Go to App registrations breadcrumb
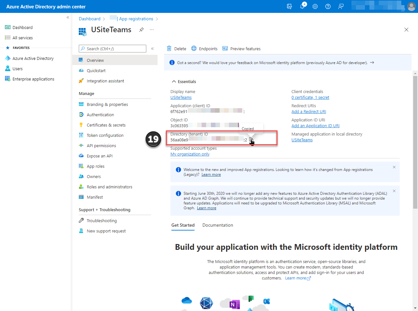This screenshot has width=418, height=311. 136,19
